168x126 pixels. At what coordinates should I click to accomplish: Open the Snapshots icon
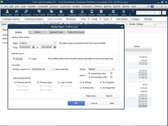pos(72,13)
